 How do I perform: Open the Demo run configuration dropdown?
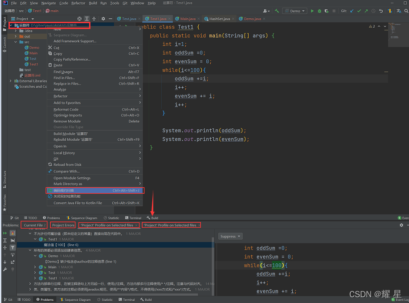pyautogui.click(x=294, y=11)
